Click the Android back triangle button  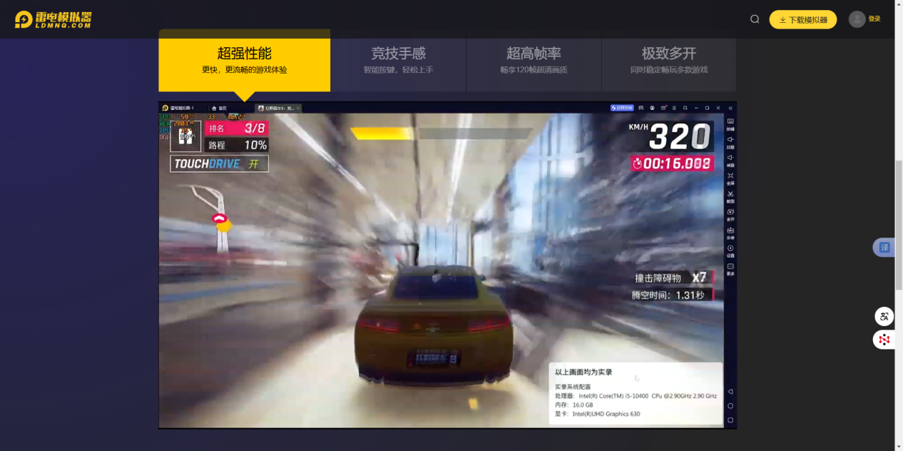pos(730,392)
